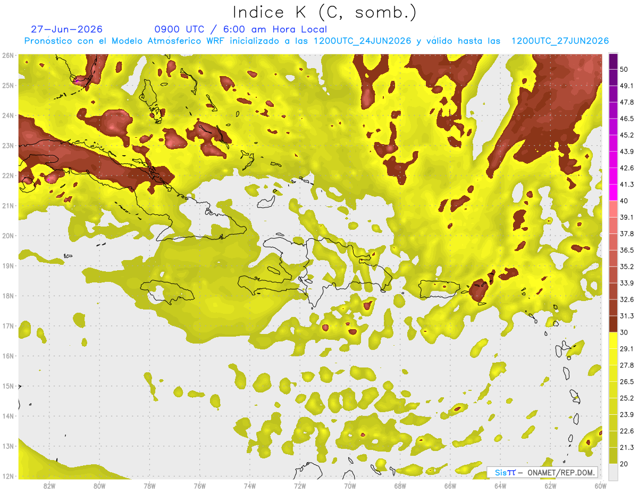Click the colorbar value "23.9"
The height and width of the screenshot is (493, 638).
(x=626, y=414)
